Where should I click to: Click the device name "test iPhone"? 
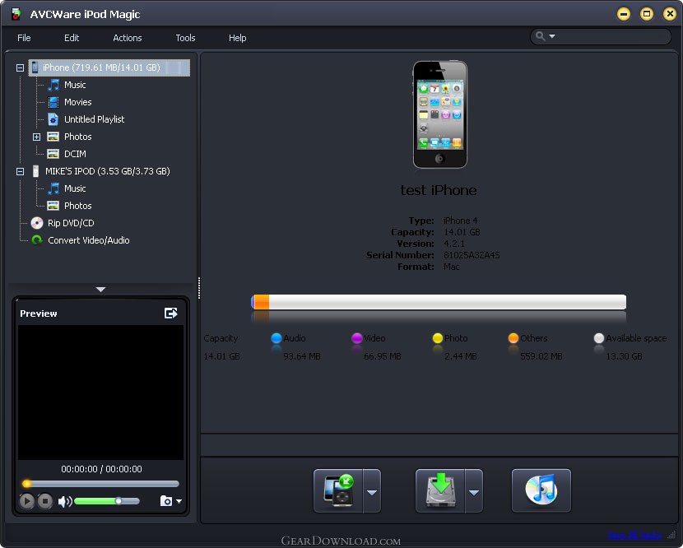(x=439, y=190)
